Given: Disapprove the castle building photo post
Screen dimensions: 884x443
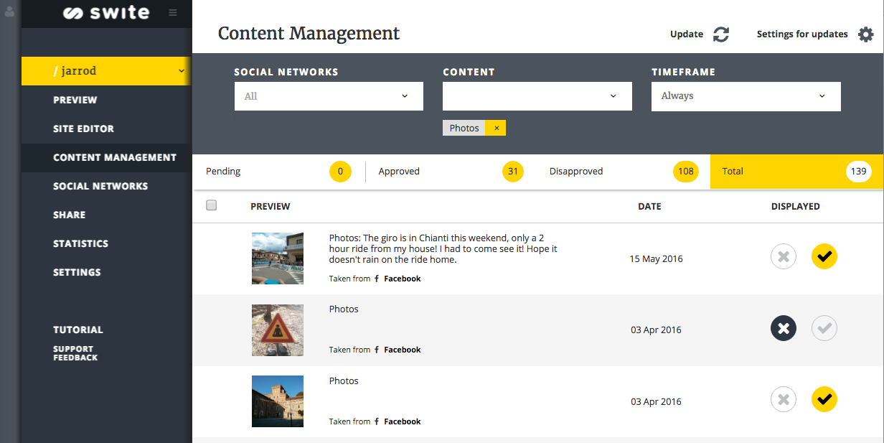Looking at the screenshot, I should (784, 399).
